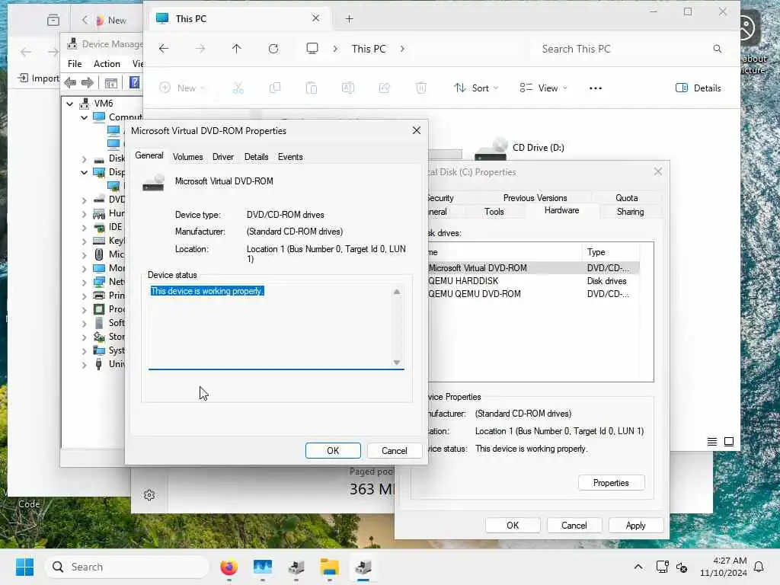
Task: Open Previous Versions tab in Disk Properties
Action: (x=535, y=198)
